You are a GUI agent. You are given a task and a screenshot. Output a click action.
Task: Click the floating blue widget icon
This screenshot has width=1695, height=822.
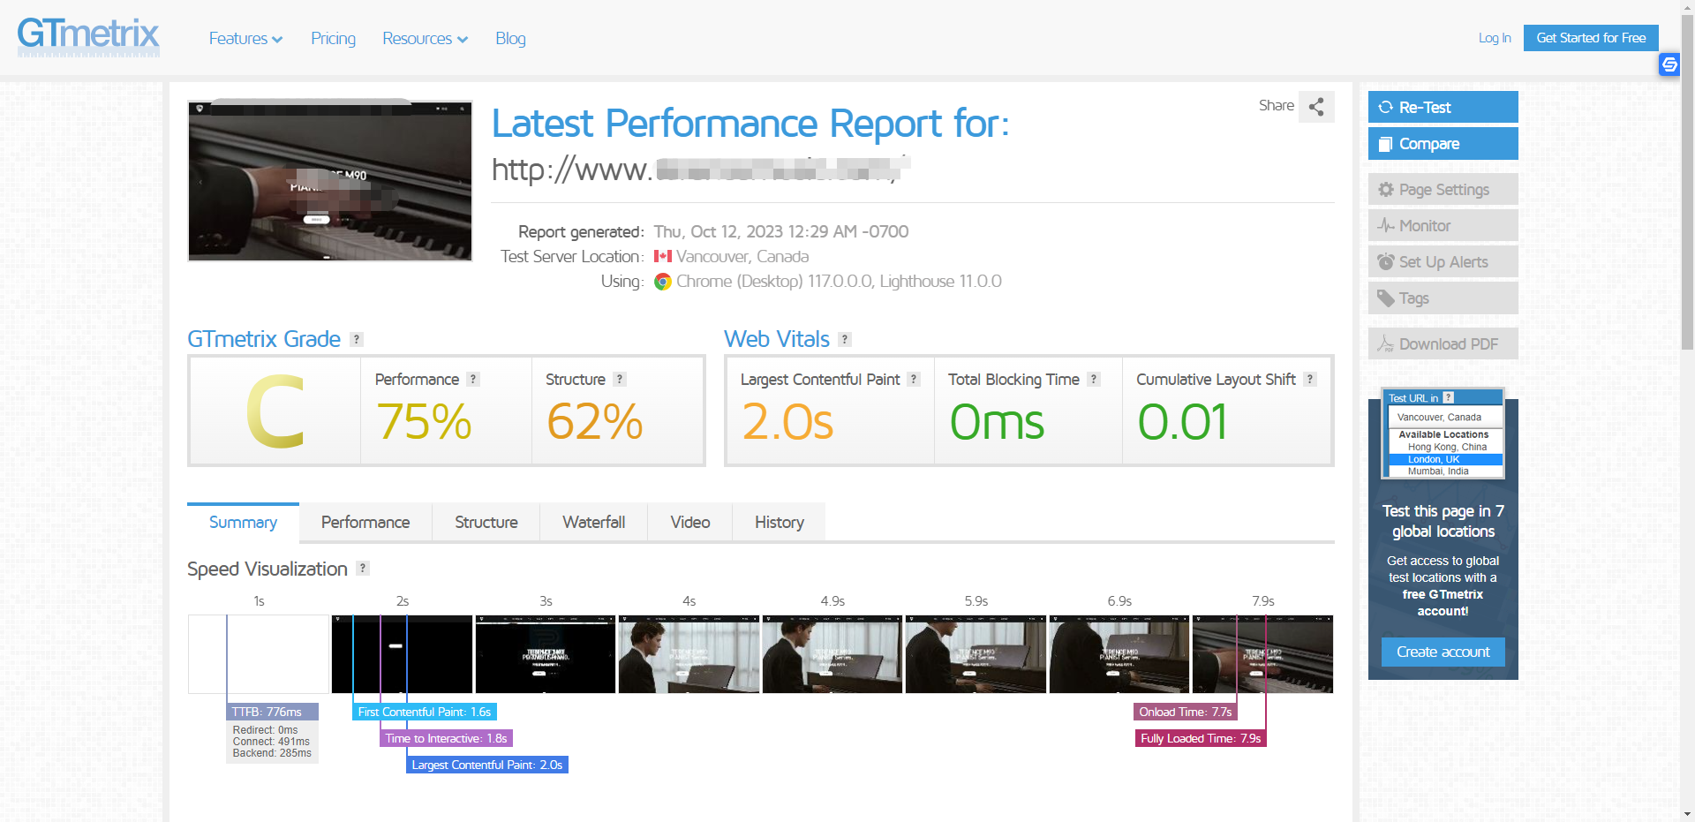(x=1669, y=64)
